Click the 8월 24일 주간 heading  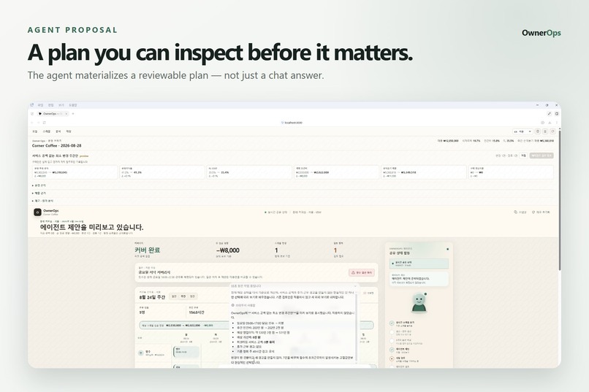pyautogui.click(x=152, y=297)
